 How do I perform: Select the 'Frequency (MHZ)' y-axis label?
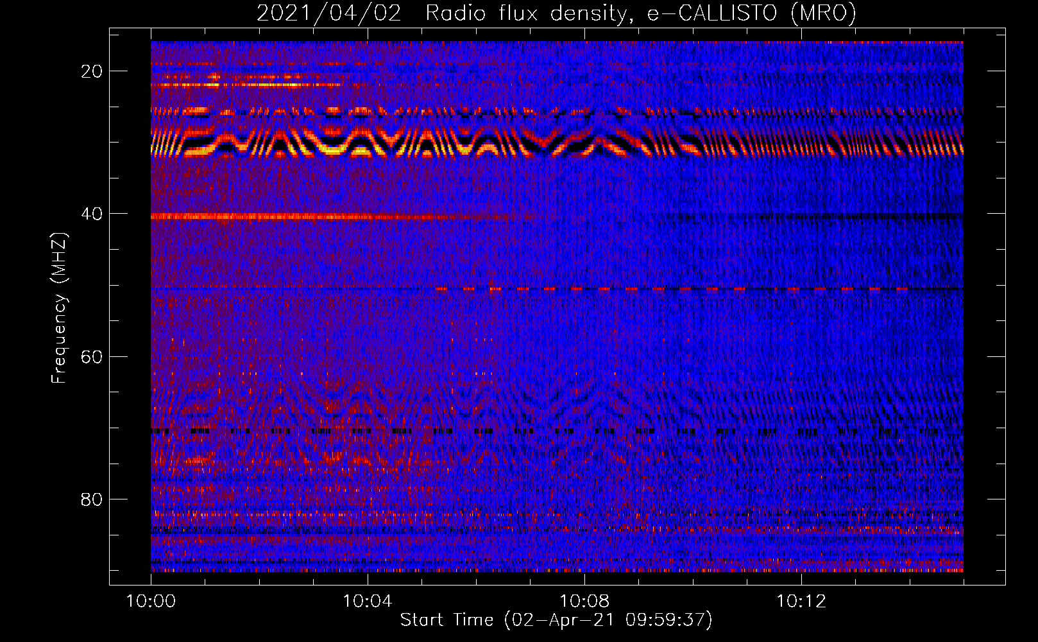[59, 308]
